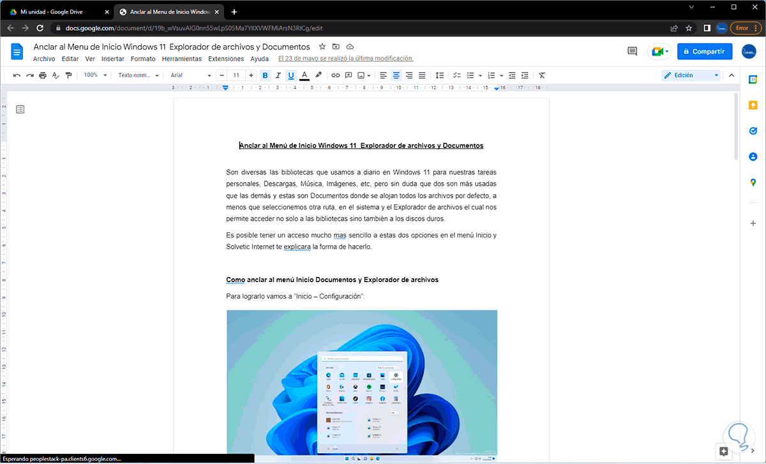Open the Texto normal style dropdown
Viewport: 766px width, 464px height.
point(139,75)
